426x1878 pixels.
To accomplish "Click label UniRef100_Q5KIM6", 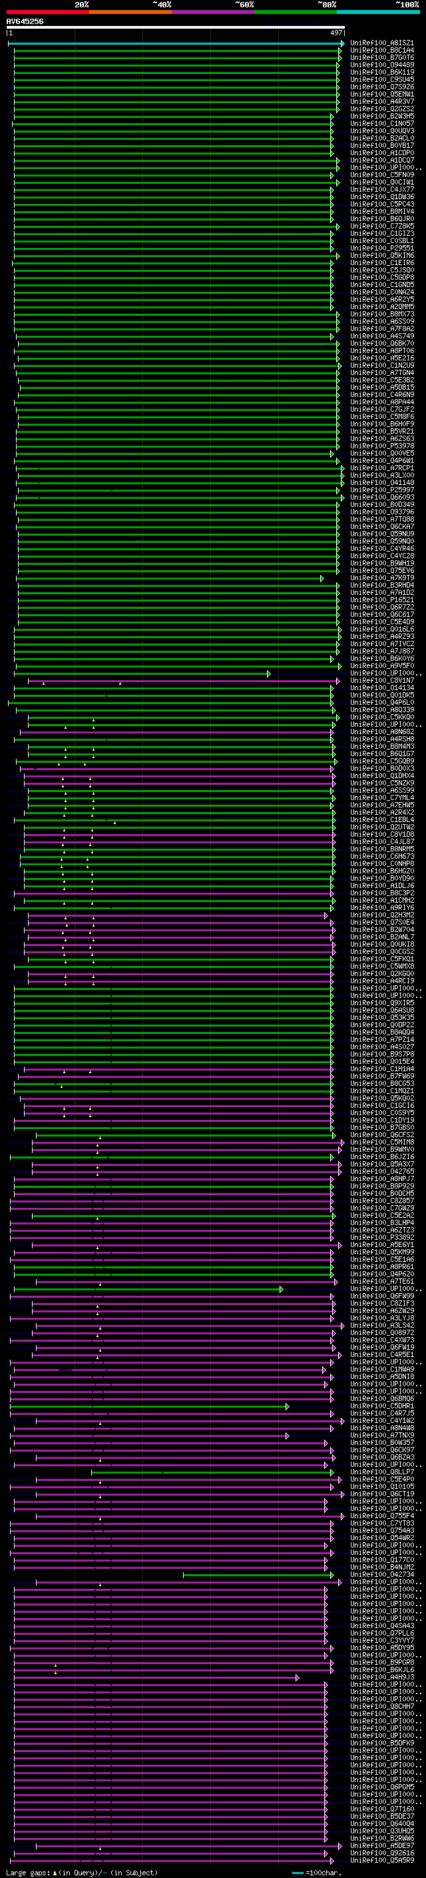I will 381,255.
